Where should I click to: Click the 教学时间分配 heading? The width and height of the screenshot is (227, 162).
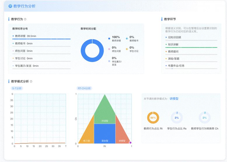(88, 29)
